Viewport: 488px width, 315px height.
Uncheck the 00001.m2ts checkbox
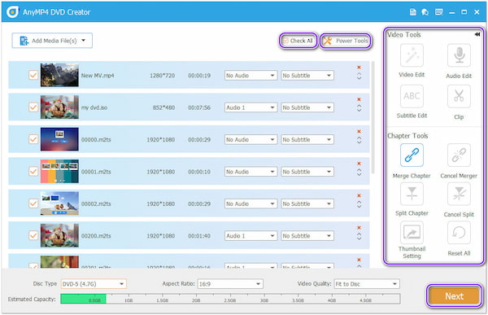coord(33,172)
